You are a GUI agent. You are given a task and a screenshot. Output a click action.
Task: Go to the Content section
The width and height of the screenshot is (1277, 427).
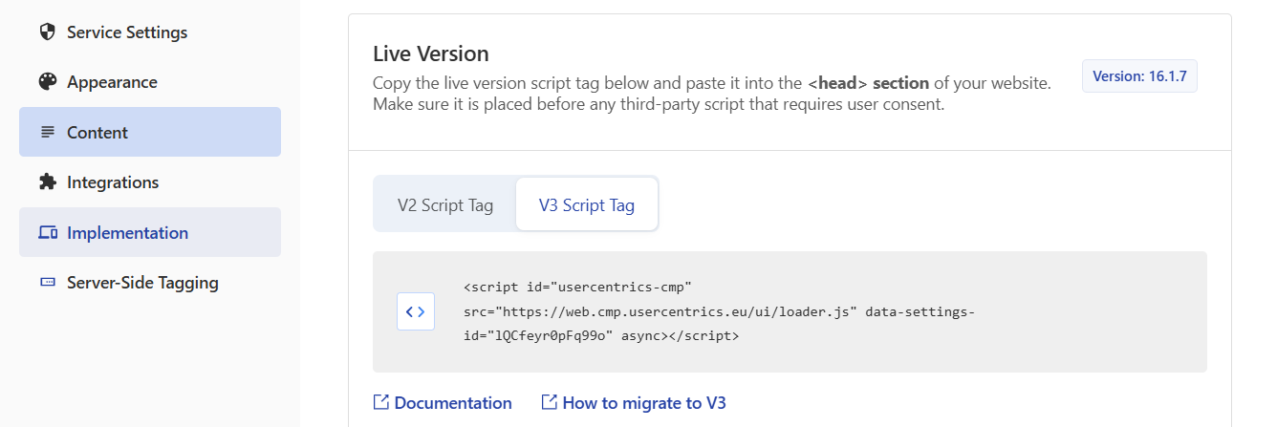click(150, 132)
